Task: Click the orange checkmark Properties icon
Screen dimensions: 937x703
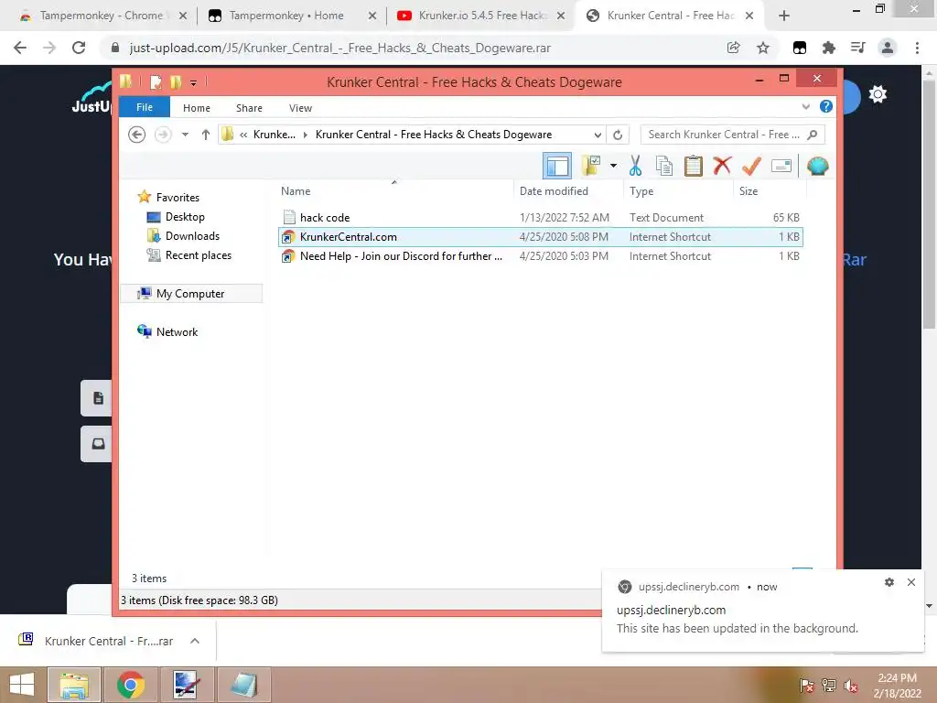Action: pyautogui.click(x=752, y=166)
